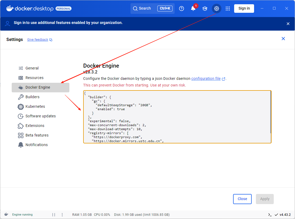Click the "https://dockerproxy.com" mirror entry
The width and height of the screenshot is (295, 219).
pyautogui.click(x=117, y=137)
